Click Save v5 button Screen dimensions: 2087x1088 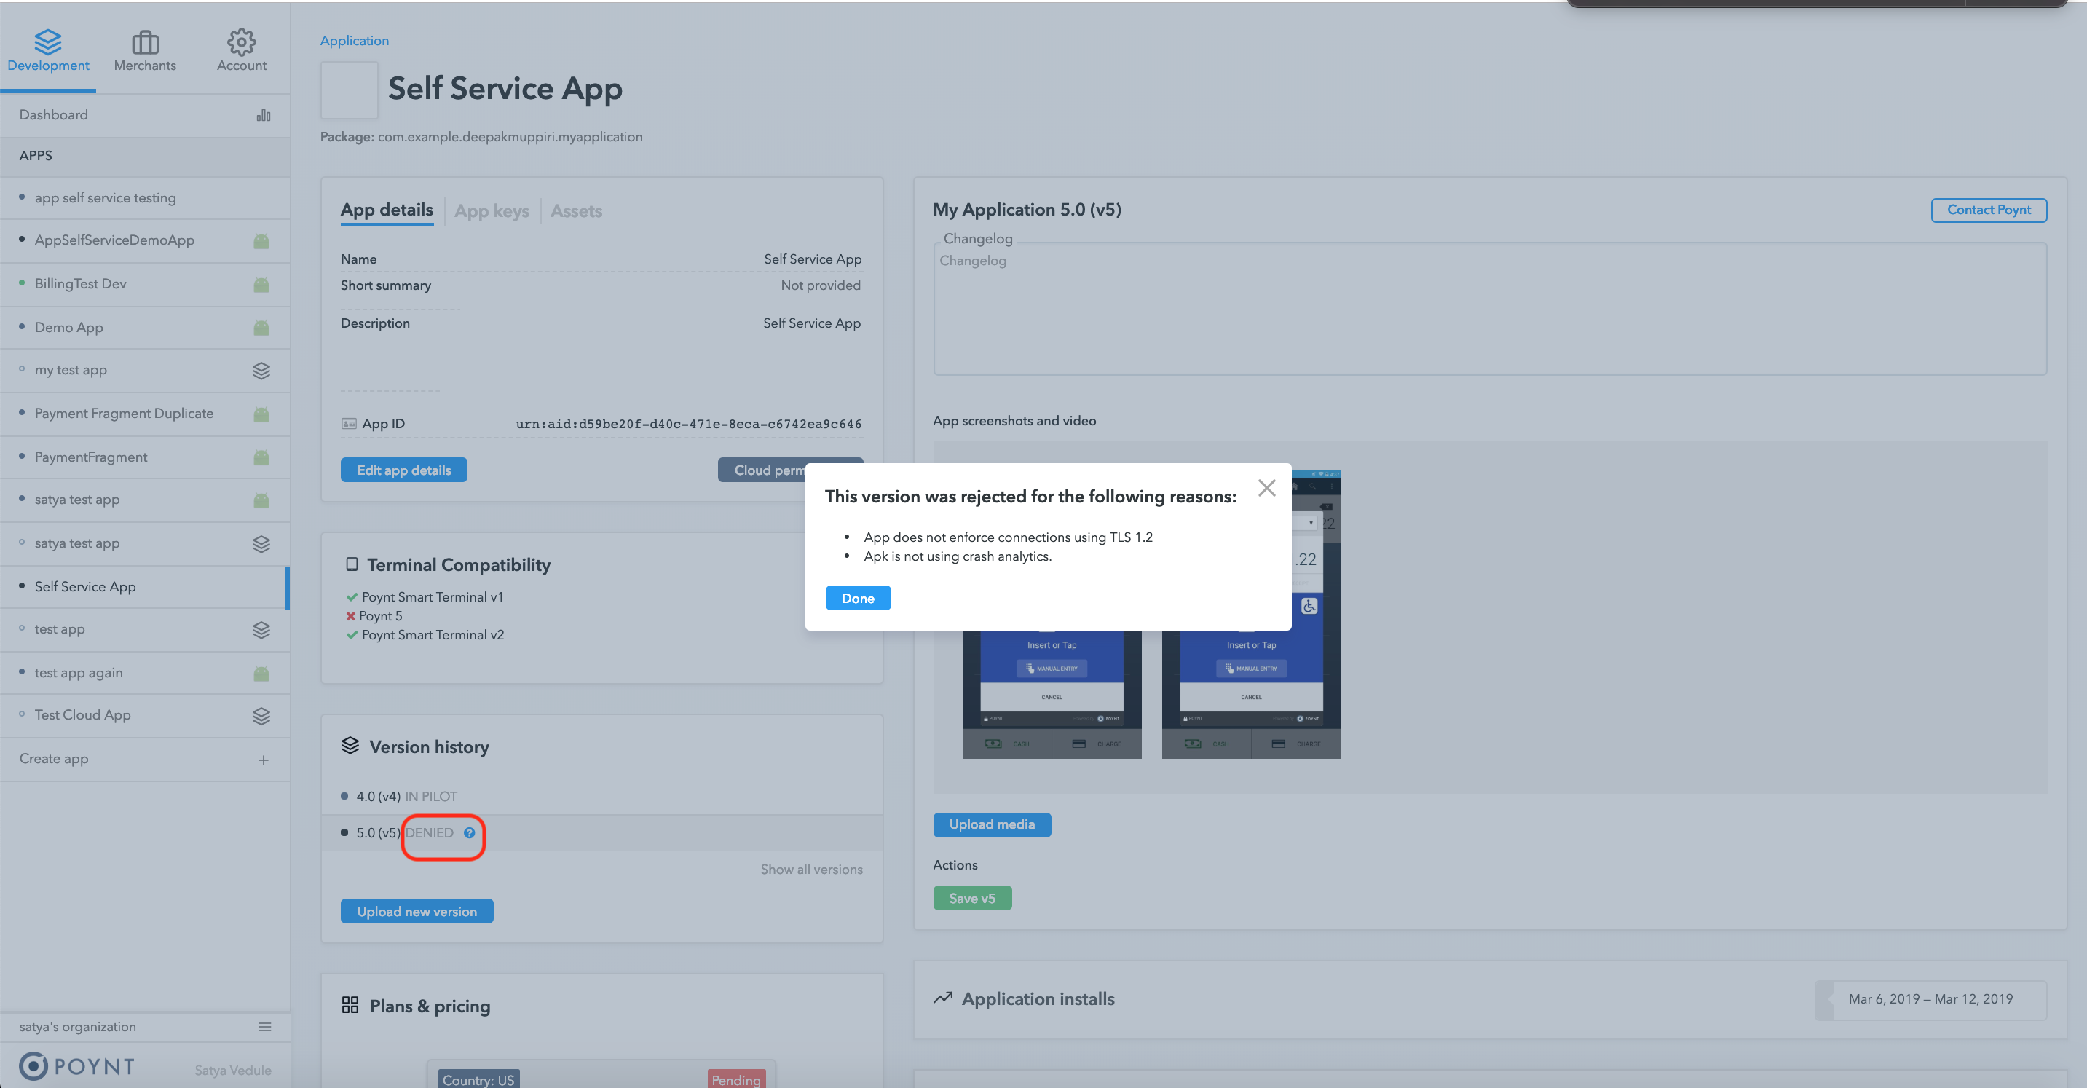tap(972, 899)
